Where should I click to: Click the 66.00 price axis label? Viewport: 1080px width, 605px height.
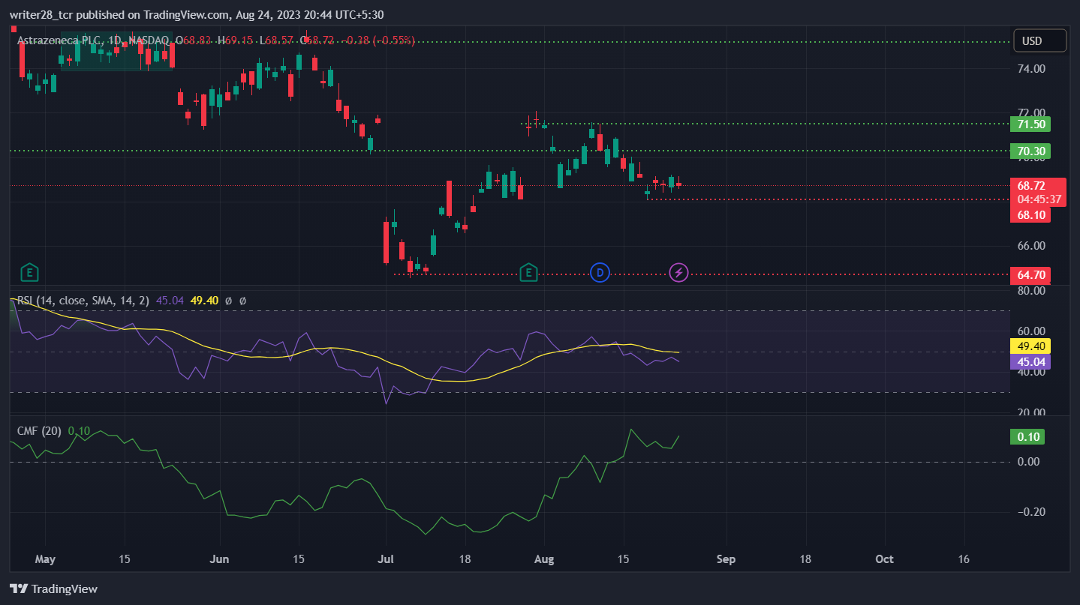(1031, 246)
